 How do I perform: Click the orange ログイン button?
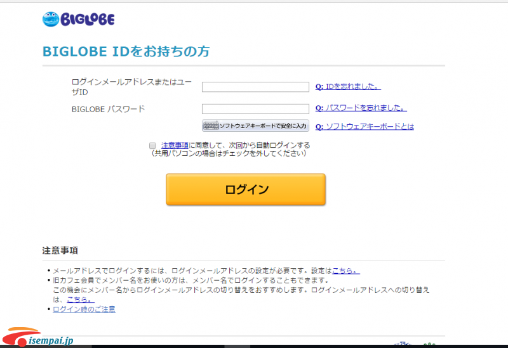pyautogui.click(x=246, y=189)
